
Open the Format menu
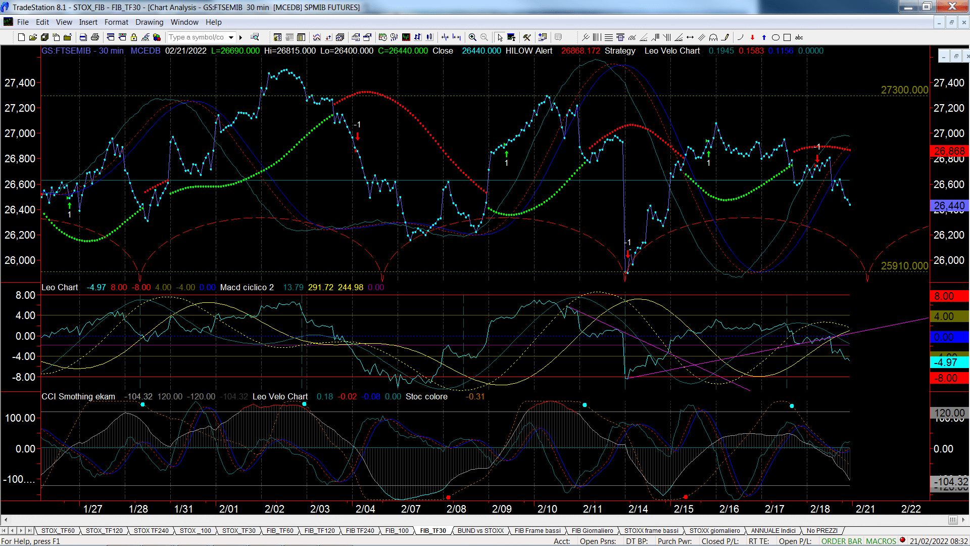point(116,22)
